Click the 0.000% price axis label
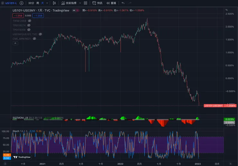Viewport: 238px width, 166px height. click(230, 78)
